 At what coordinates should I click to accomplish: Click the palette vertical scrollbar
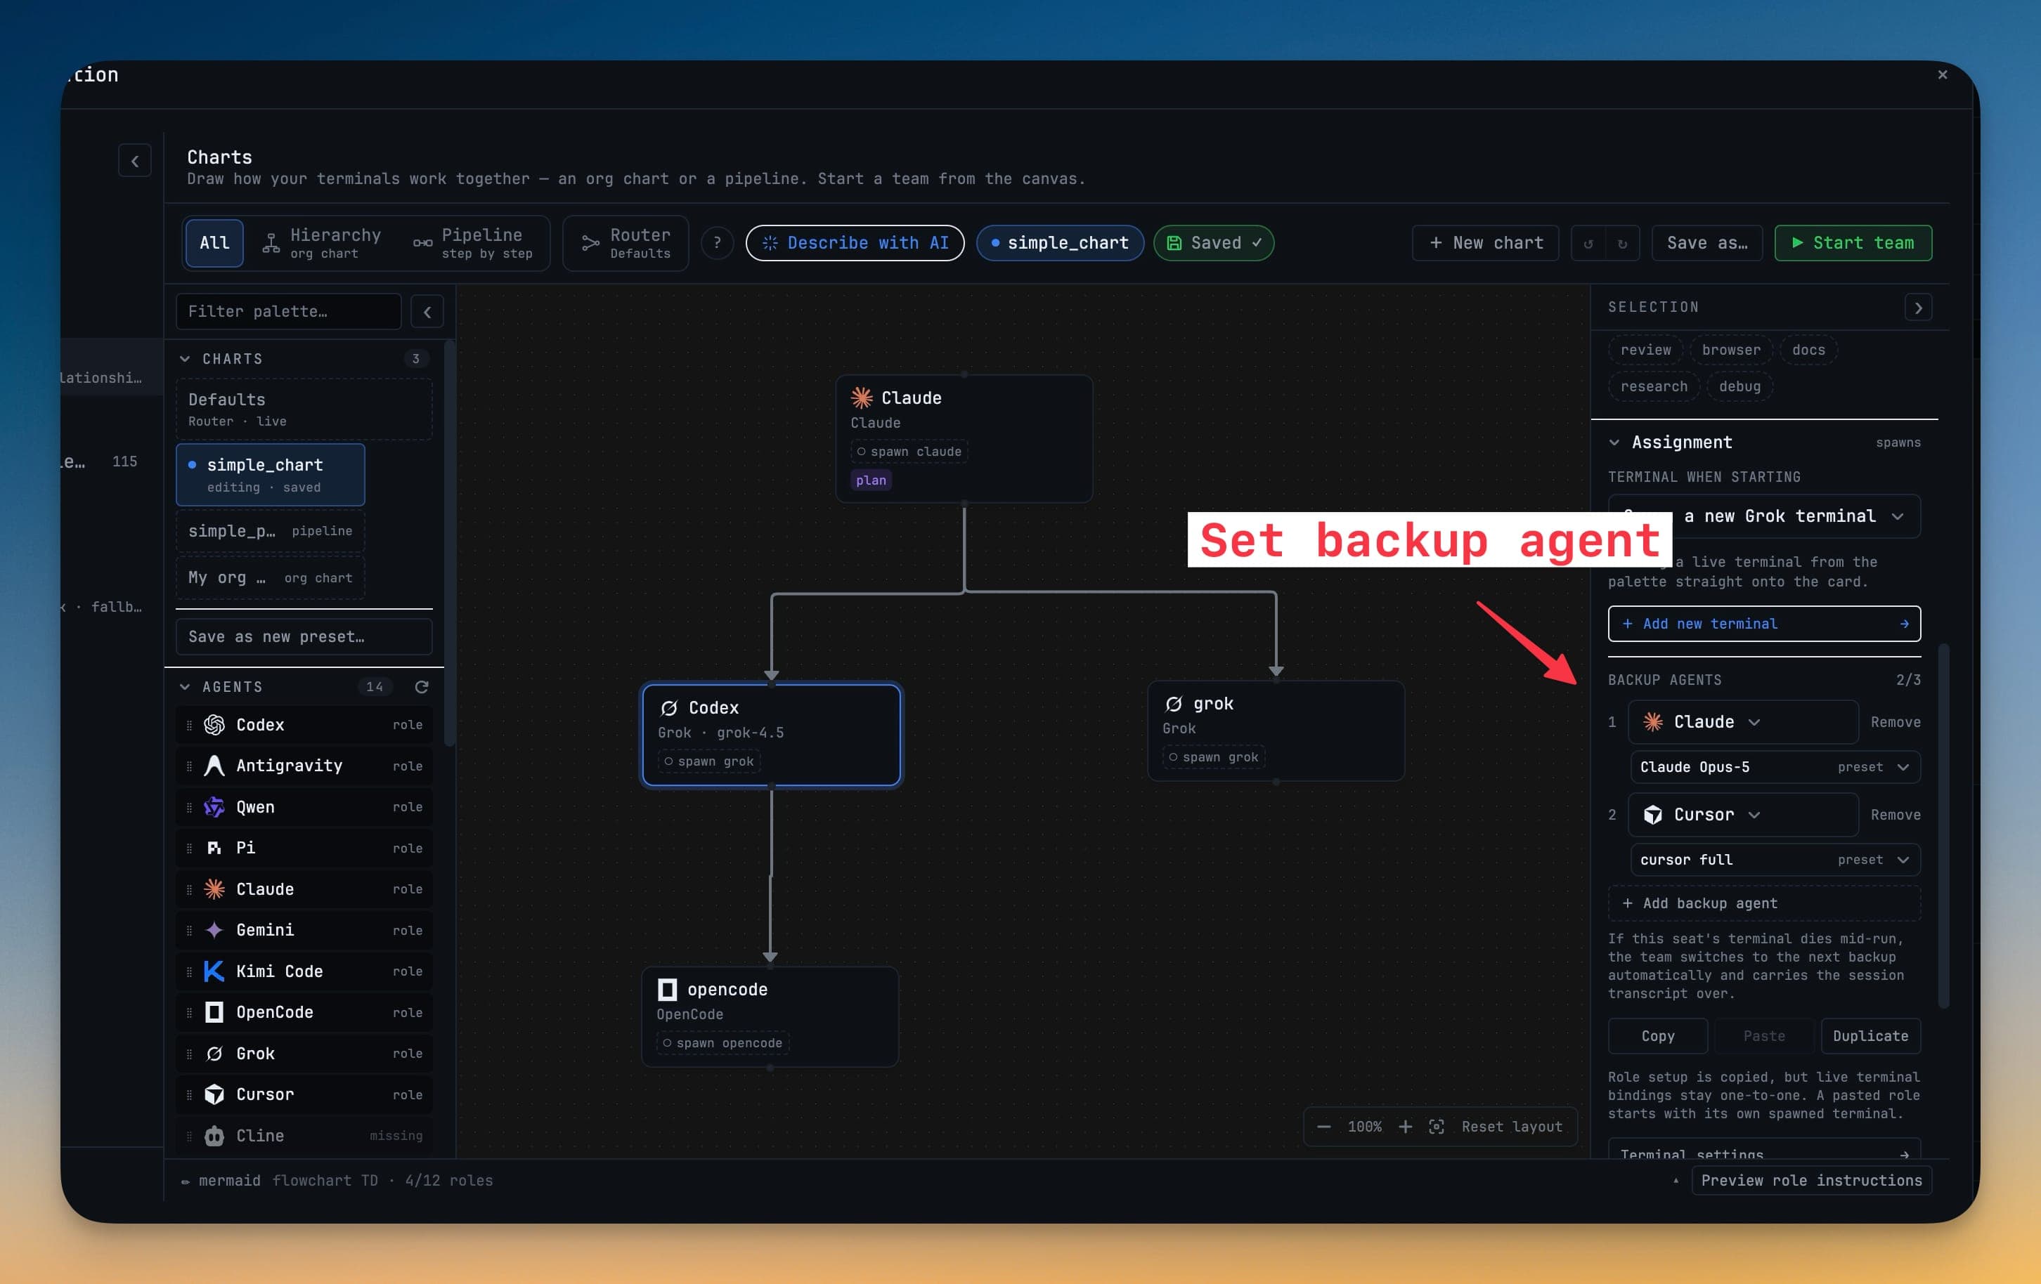click(x=449, y=543)
